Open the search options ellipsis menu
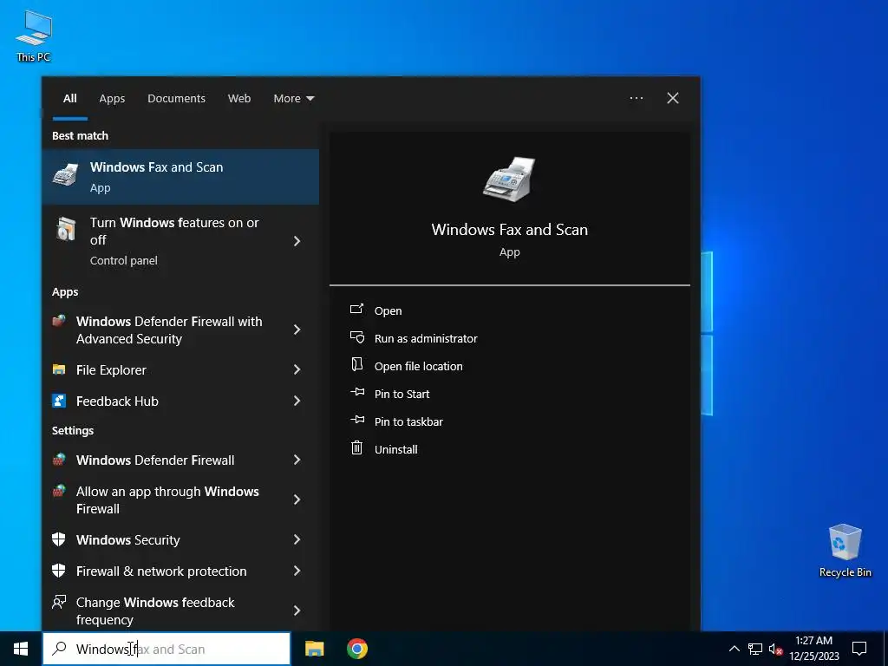The image size is (888, 666). tap(636, 98)
